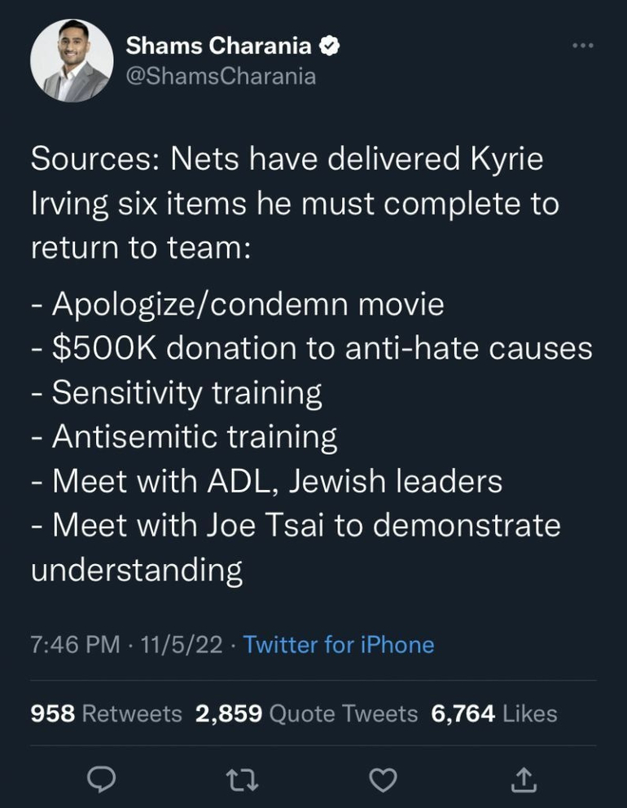
Task: Click the "Meet with ADL, Jewish leaders" line
Action: 276,481
